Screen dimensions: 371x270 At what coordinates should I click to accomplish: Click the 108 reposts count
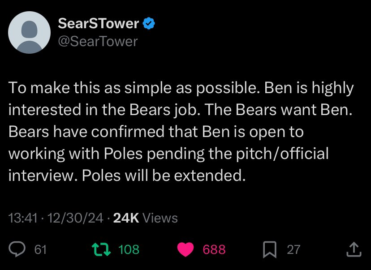tap(129, 249)
